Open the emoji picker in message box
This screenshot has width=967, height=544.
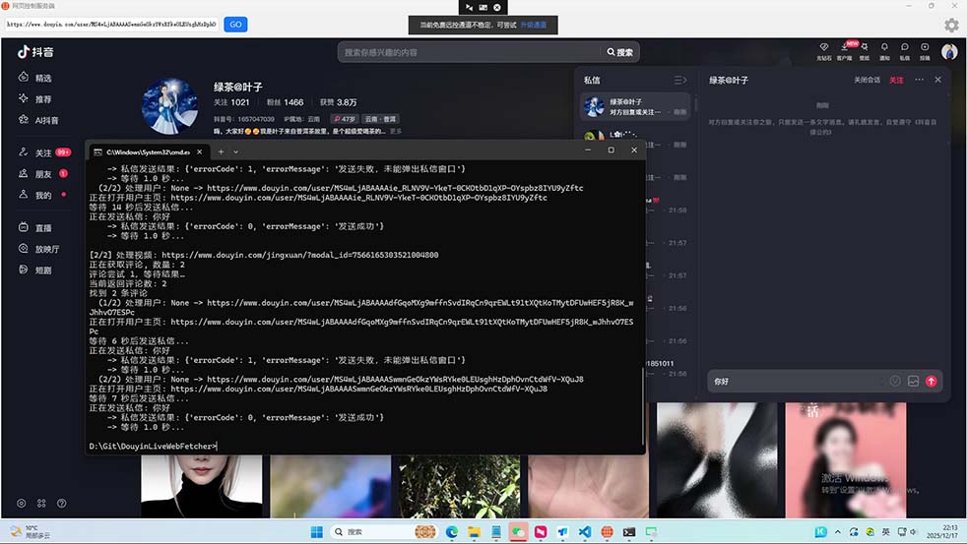click(895, 381)
